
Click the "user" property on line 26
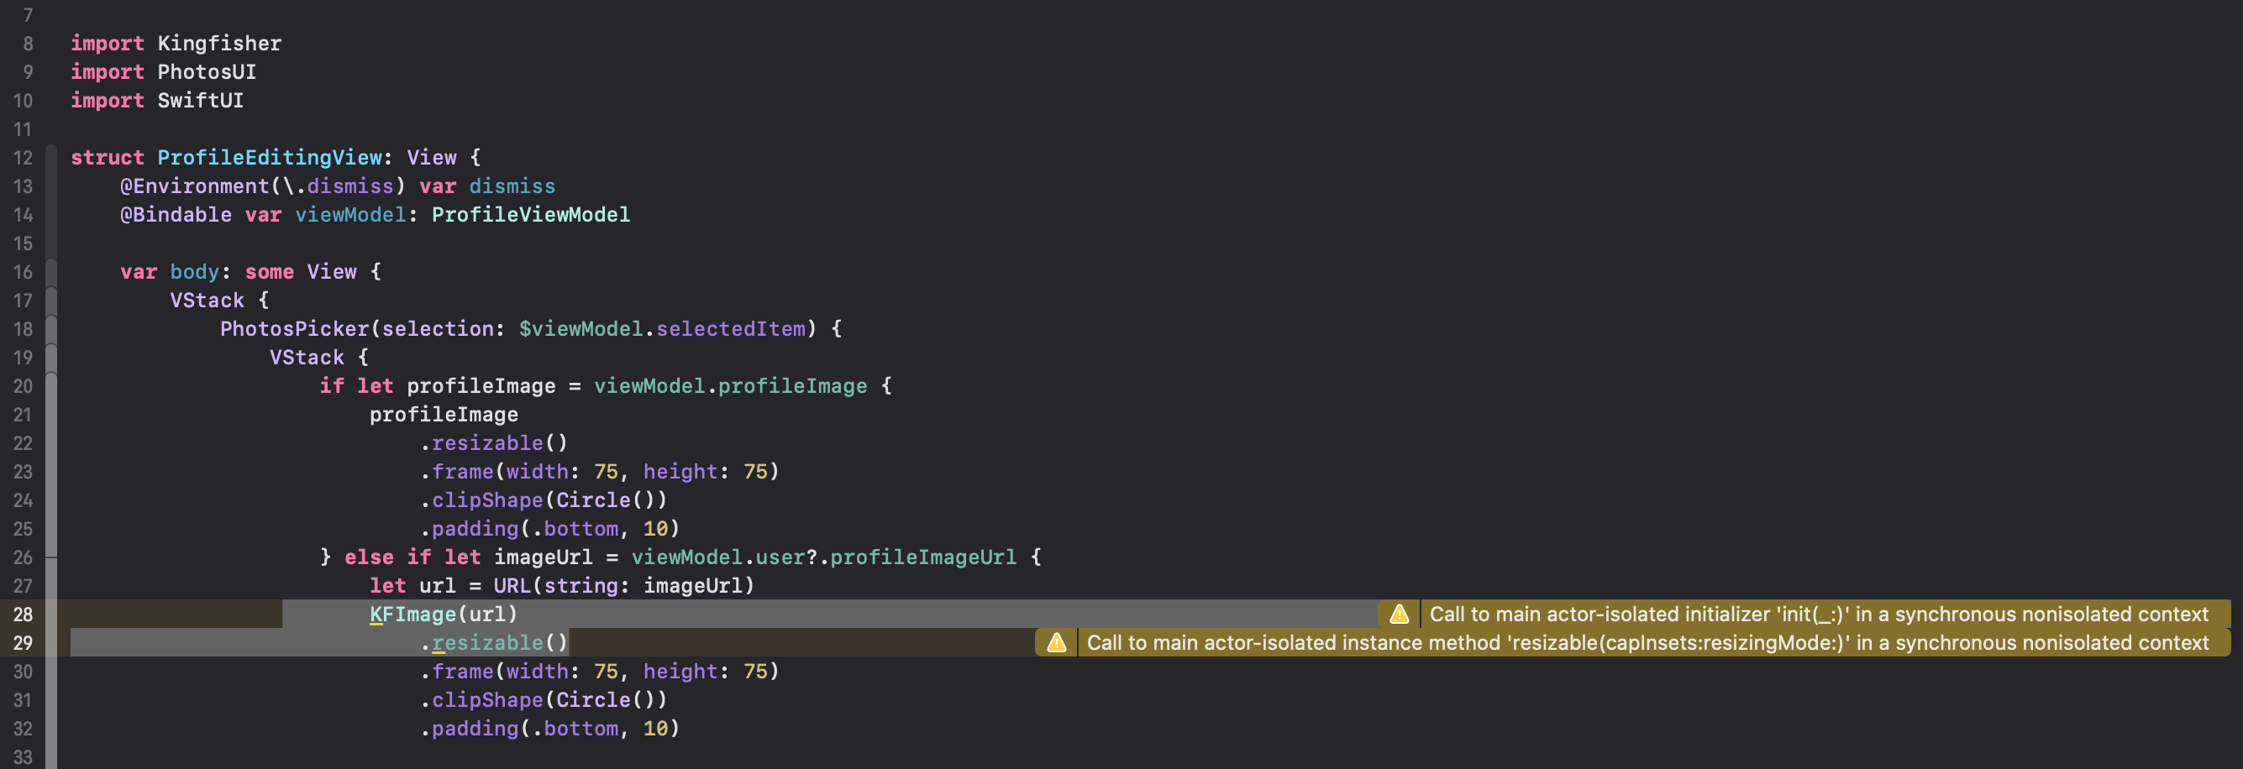(780, 557)
